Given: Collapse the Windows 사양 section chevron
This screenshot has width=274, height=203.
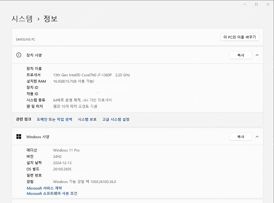Looking at the screenshot, I should pyautogui.click(x=257, y=137).
